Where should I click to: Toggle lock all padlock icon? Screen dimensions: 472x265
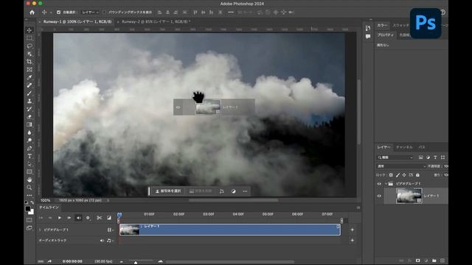[x=417, y=175]
